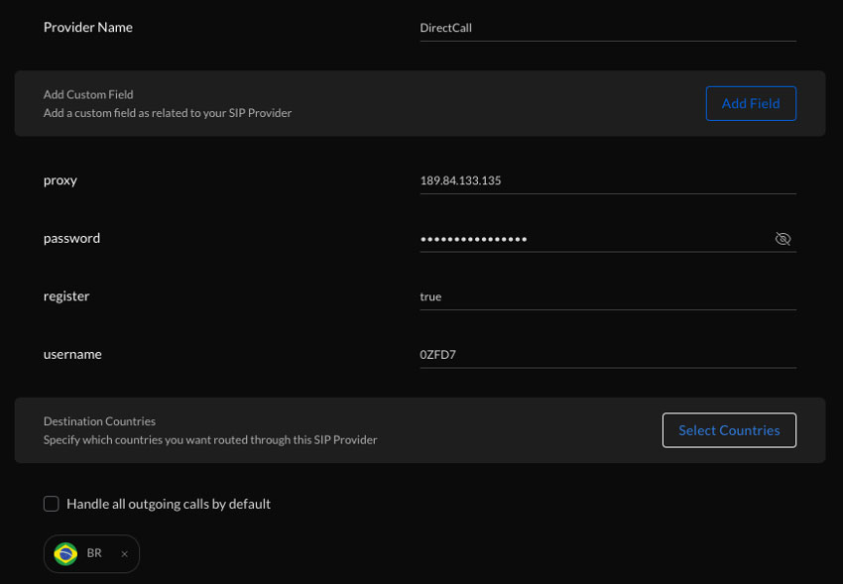Click the Handle all outgoing calls label
843x584 pixels.
pyautogui.click(x=169, y=504)
